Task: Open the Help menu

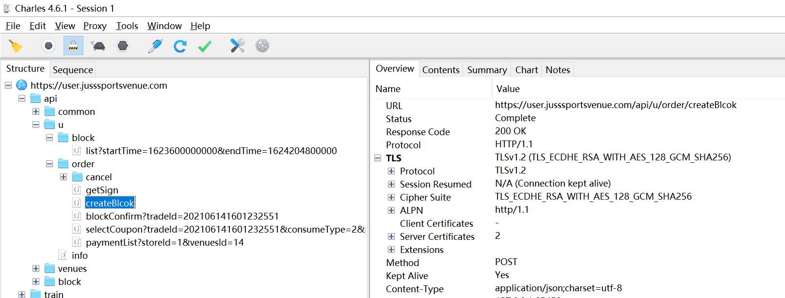Action: tap(200, 26)
